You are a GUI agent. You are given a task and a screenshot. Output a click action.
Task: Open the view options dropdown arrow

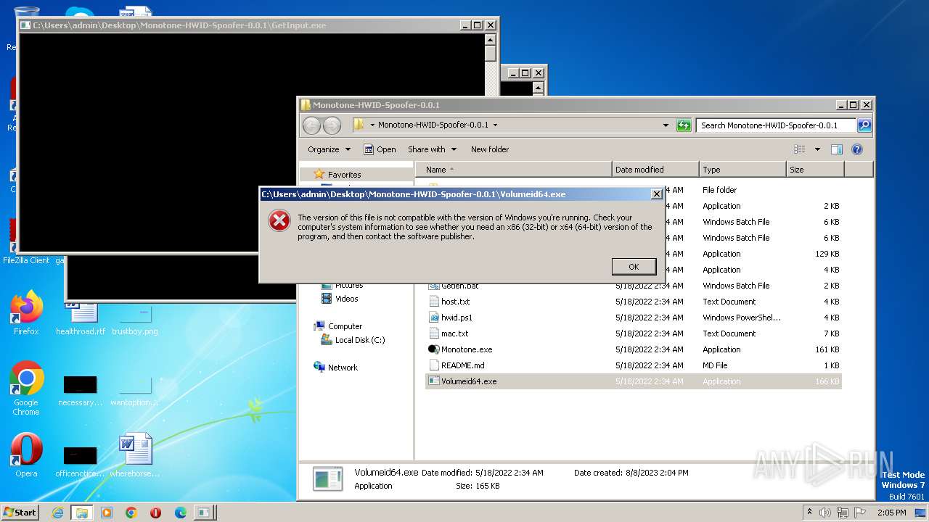(x=817, y=149)
